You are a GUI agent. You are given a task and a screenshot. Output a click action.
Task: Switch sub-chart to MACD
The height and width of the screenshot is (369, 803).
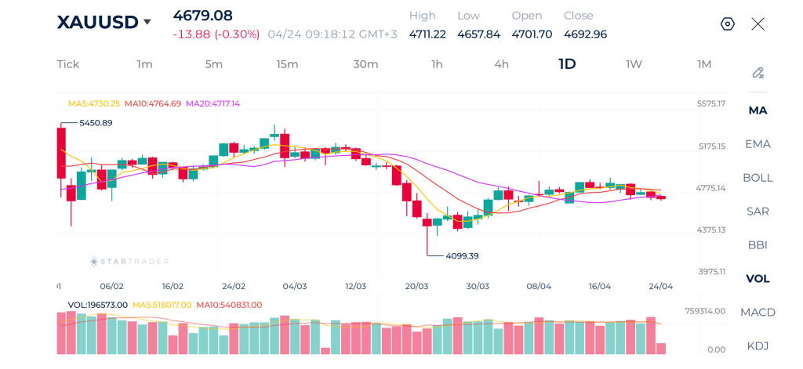[x=758, y=313]
